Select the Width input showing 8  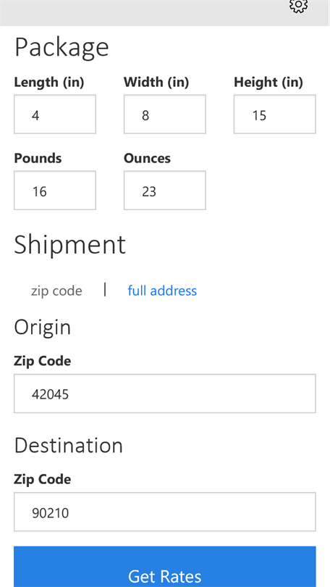tap(165, 115)
